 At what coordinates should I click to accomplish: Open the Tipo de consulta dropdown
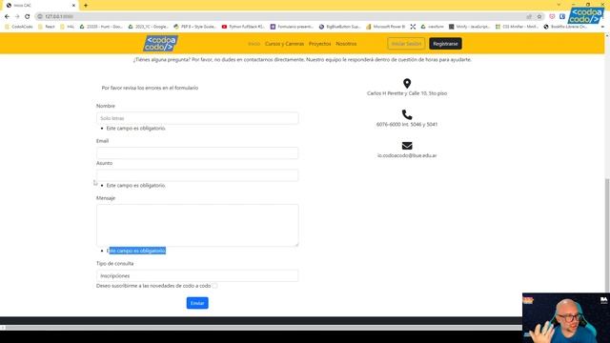coord(197,275)
